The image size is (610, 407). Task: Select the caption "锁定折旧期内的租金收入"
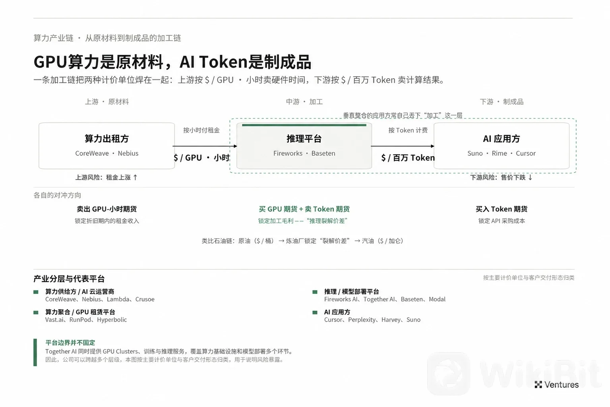click(x=107, y=221)
